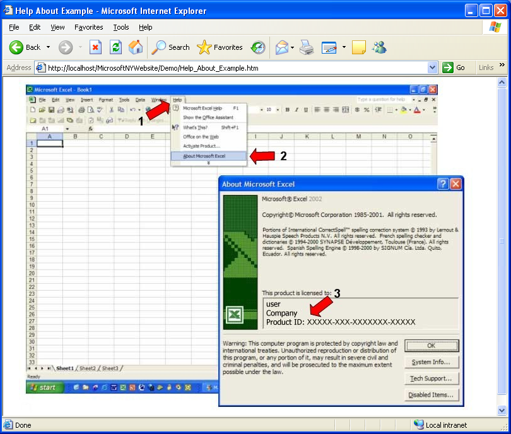511x434 pixels.
Task: Click the IE vertical scrollbar thumb
Action: pos(502,241)
